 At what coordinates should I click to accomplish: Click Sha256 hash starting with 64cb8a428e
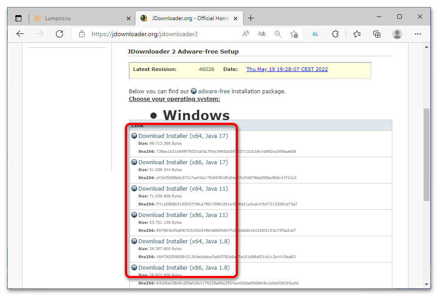coord(227,283)
